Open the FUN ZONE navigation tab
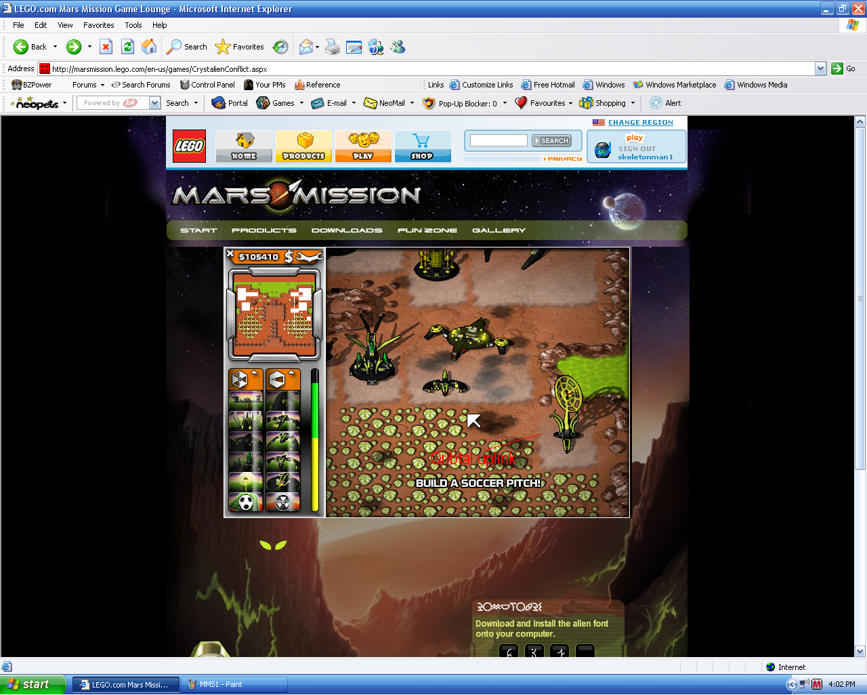Screen dimensions: 867x695 [427, 231]
